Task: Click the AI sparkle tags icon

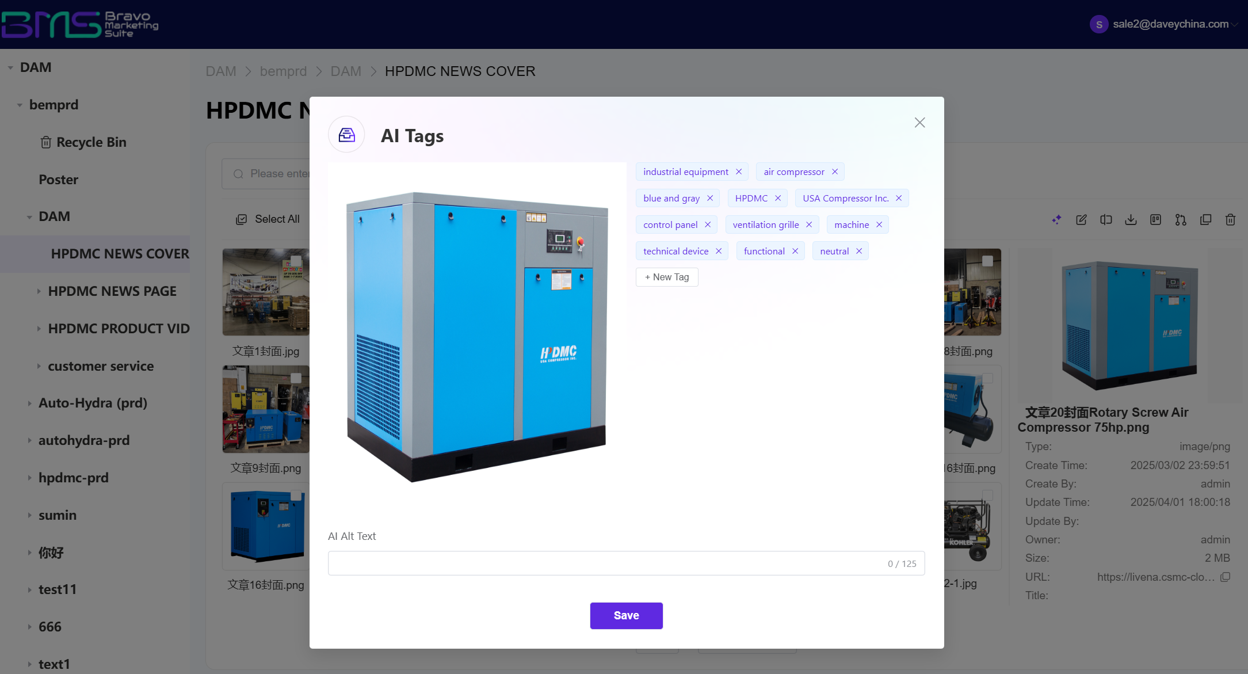Action: [x=1056, y=220]
